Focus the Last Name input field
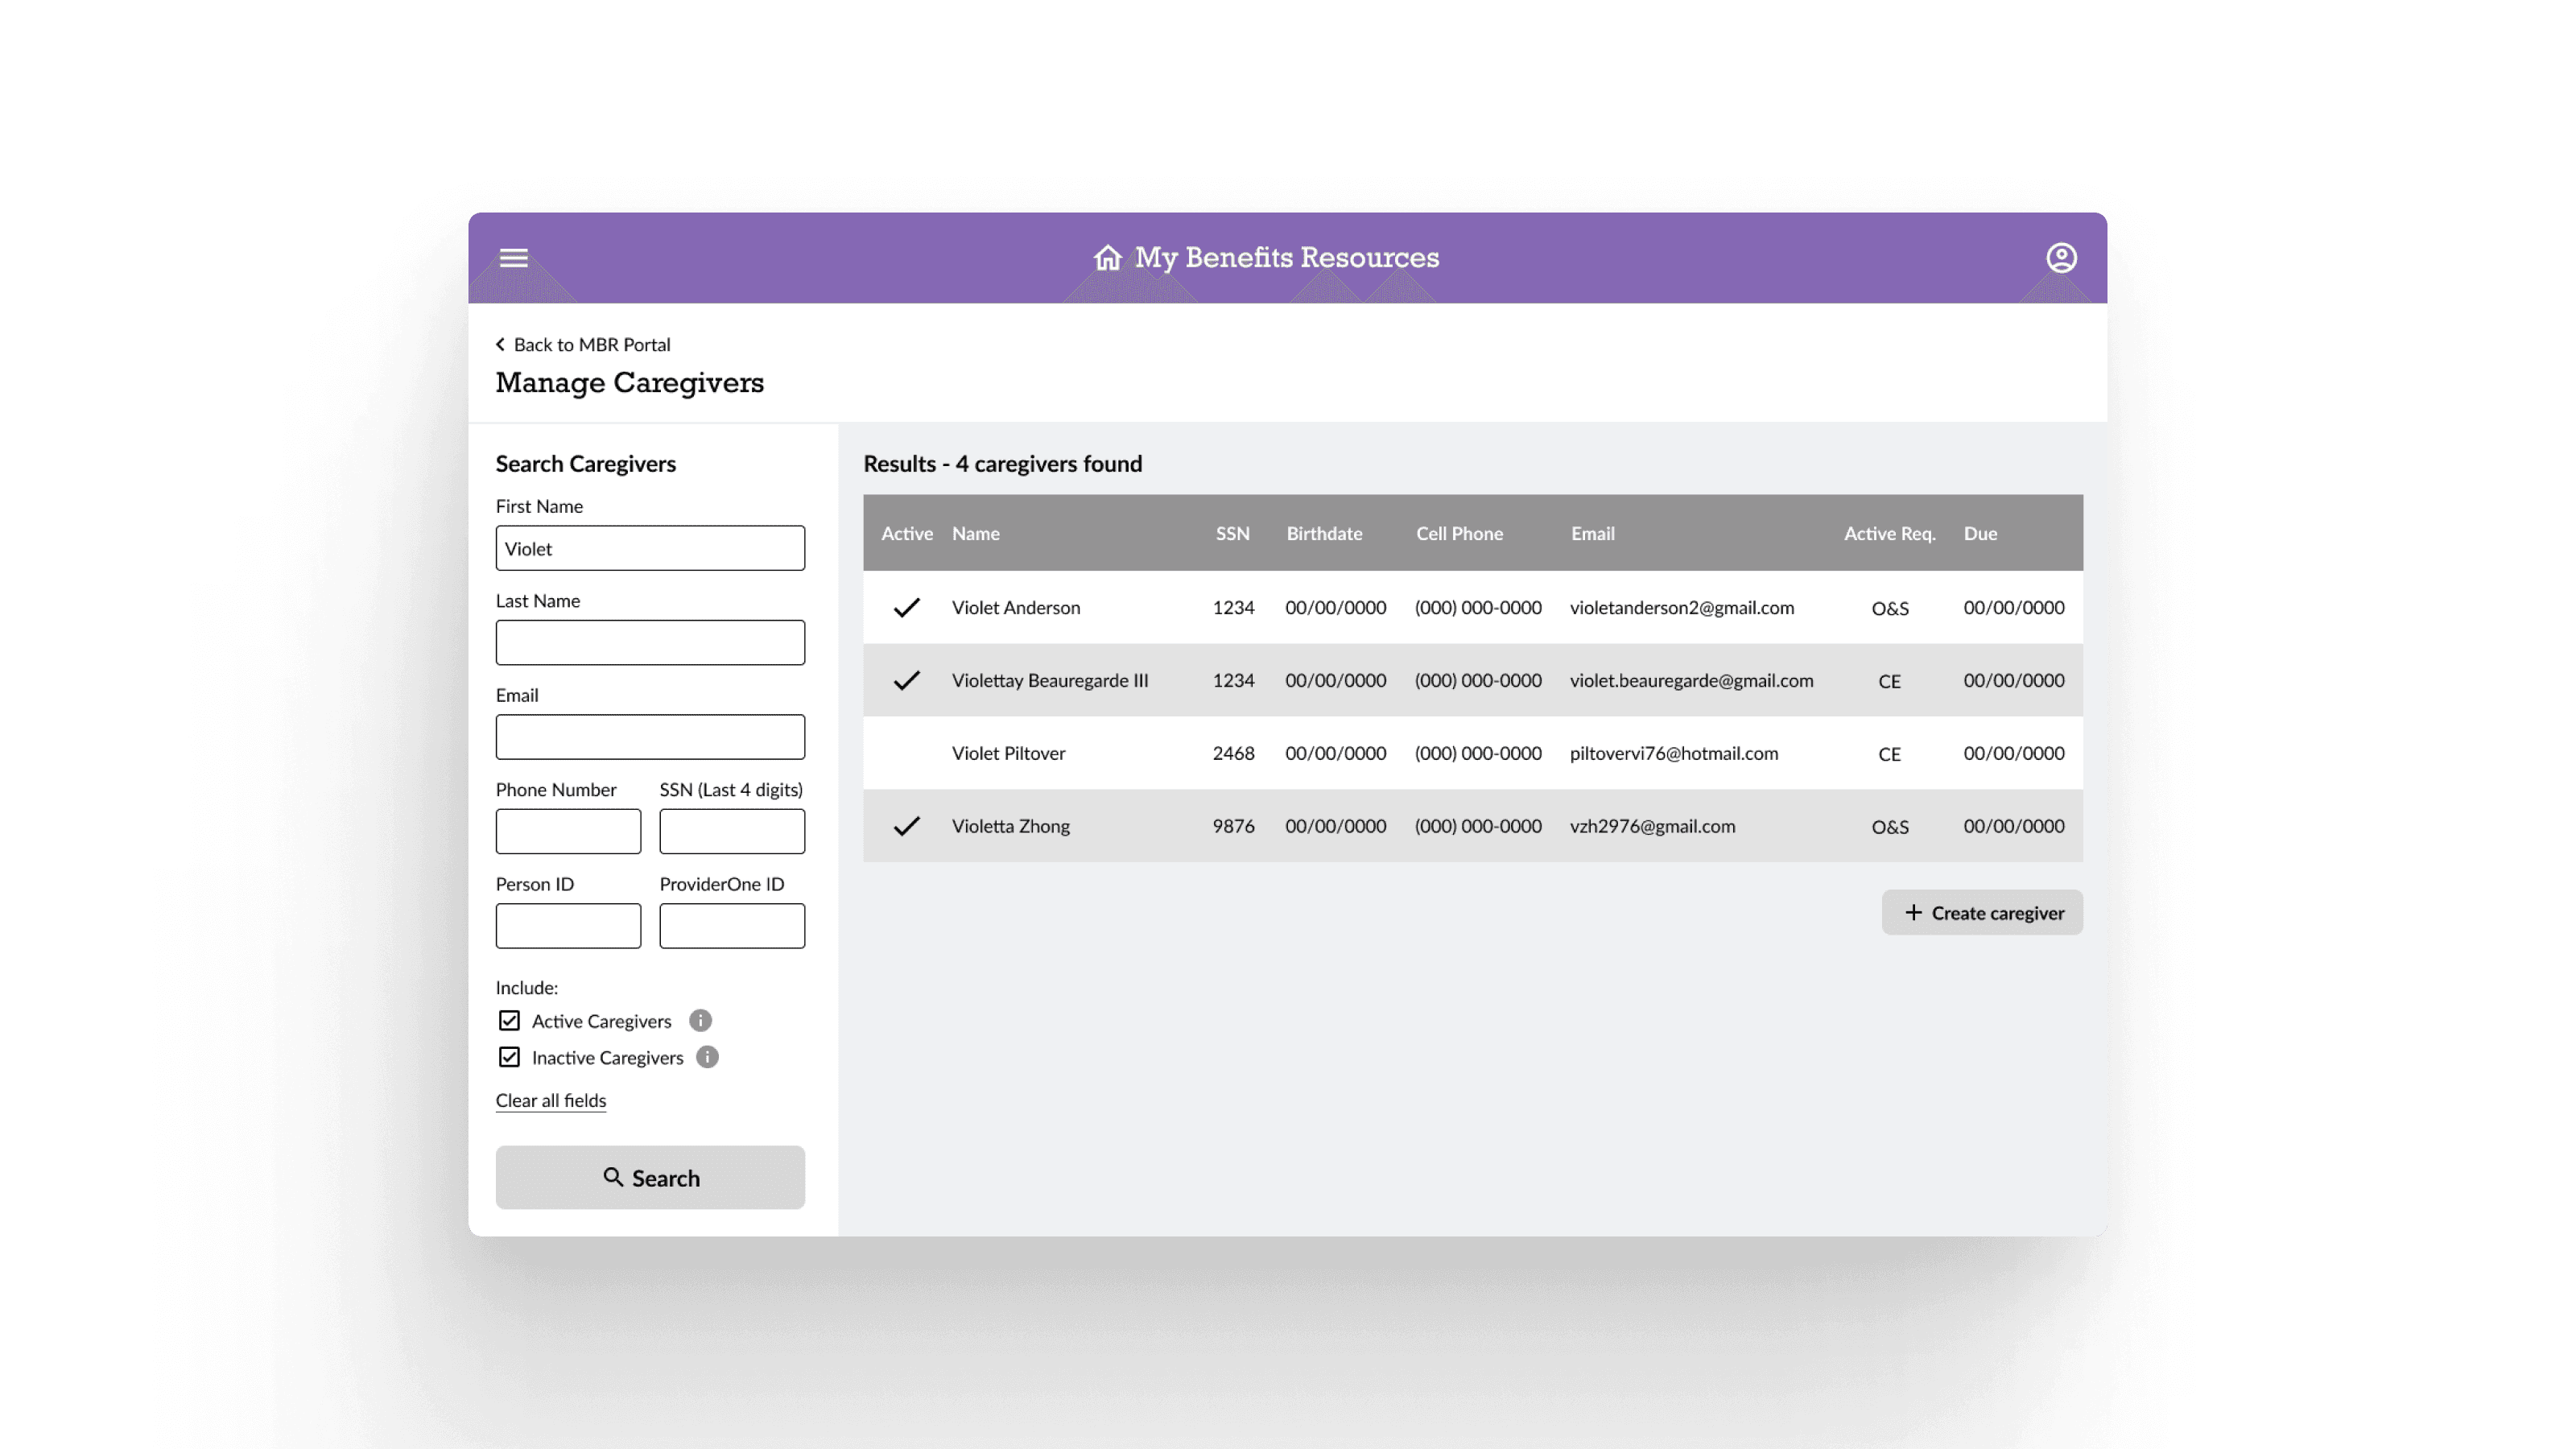 coord(650,642)
